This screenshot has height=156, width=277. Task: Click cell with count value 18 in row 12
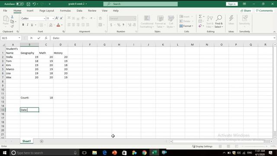click(46, 97)
